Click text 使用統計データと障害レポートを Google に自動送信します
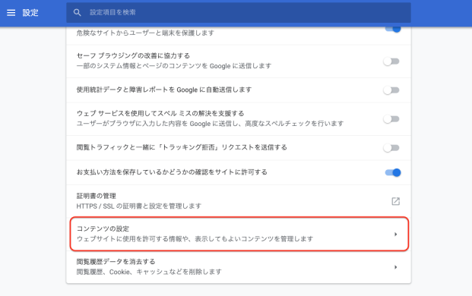 pyautogui.click(x=163, y=90)
